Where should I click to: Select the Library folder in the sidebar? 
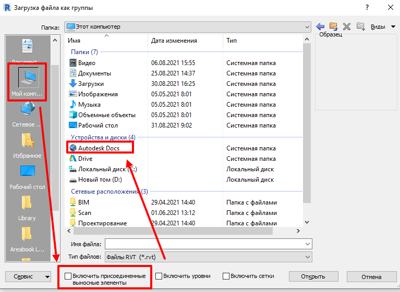28,208
